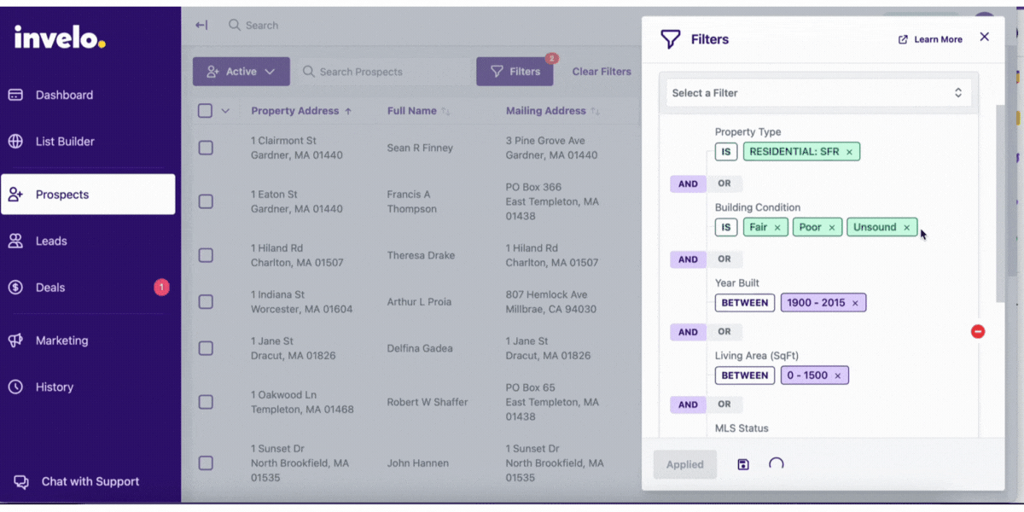Remove the 0 - 1500 tag

click(838, 375)
